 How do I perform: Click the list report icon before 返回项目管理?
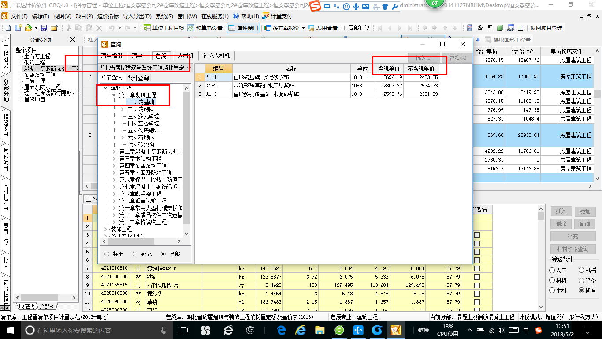coord(520,28)
